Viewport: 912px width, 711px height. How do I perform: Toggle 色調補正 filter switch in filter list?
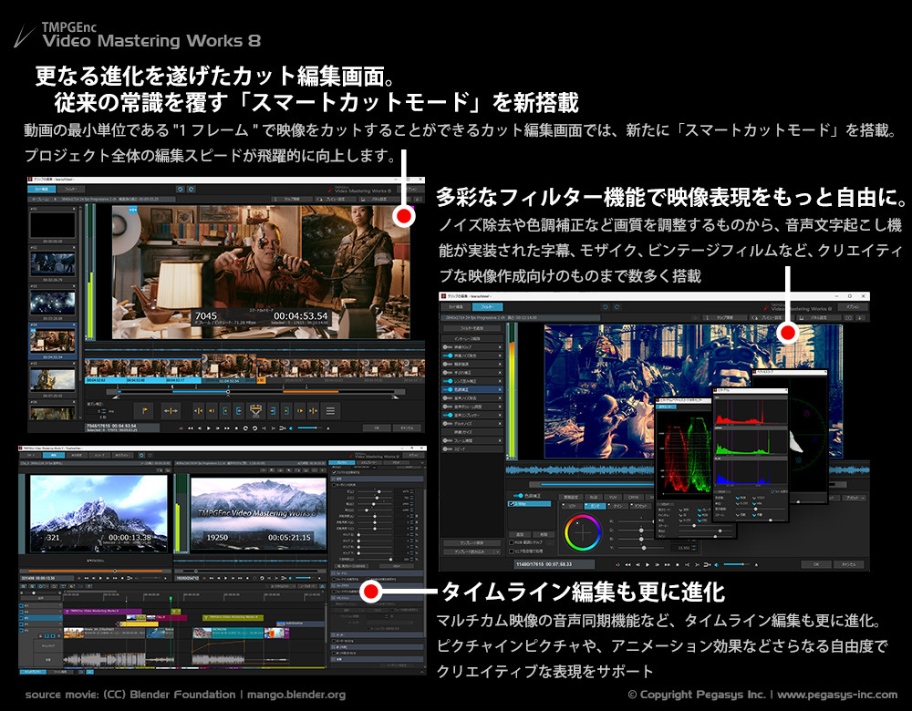[449, 389]
